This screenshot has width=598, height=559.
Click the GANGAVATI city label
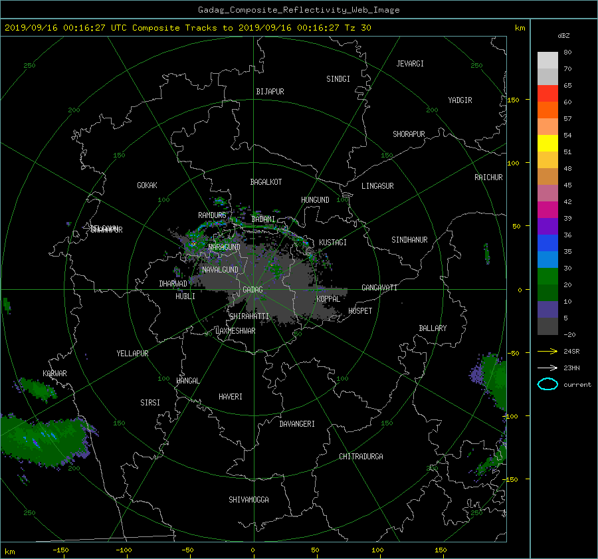tap(379, 287)
